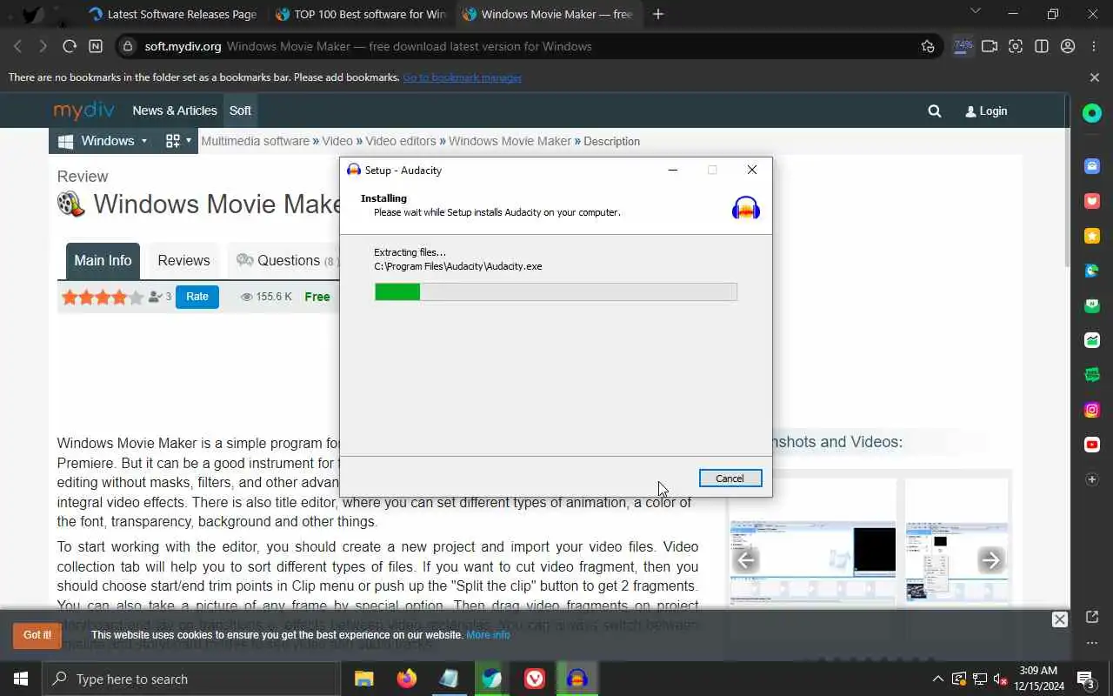Viewport: 1113px width, 696px height.
Task: Open the video camera toolbar icon
Action: [990, 46]
